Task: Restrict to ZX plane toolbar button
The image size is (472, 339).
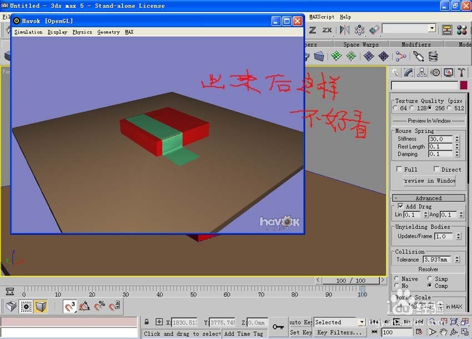Action: click(327, 30)
